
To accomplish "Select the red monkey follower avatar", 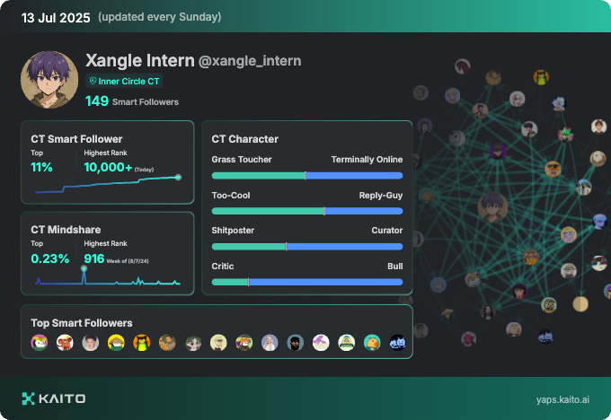I will (65, 343).
